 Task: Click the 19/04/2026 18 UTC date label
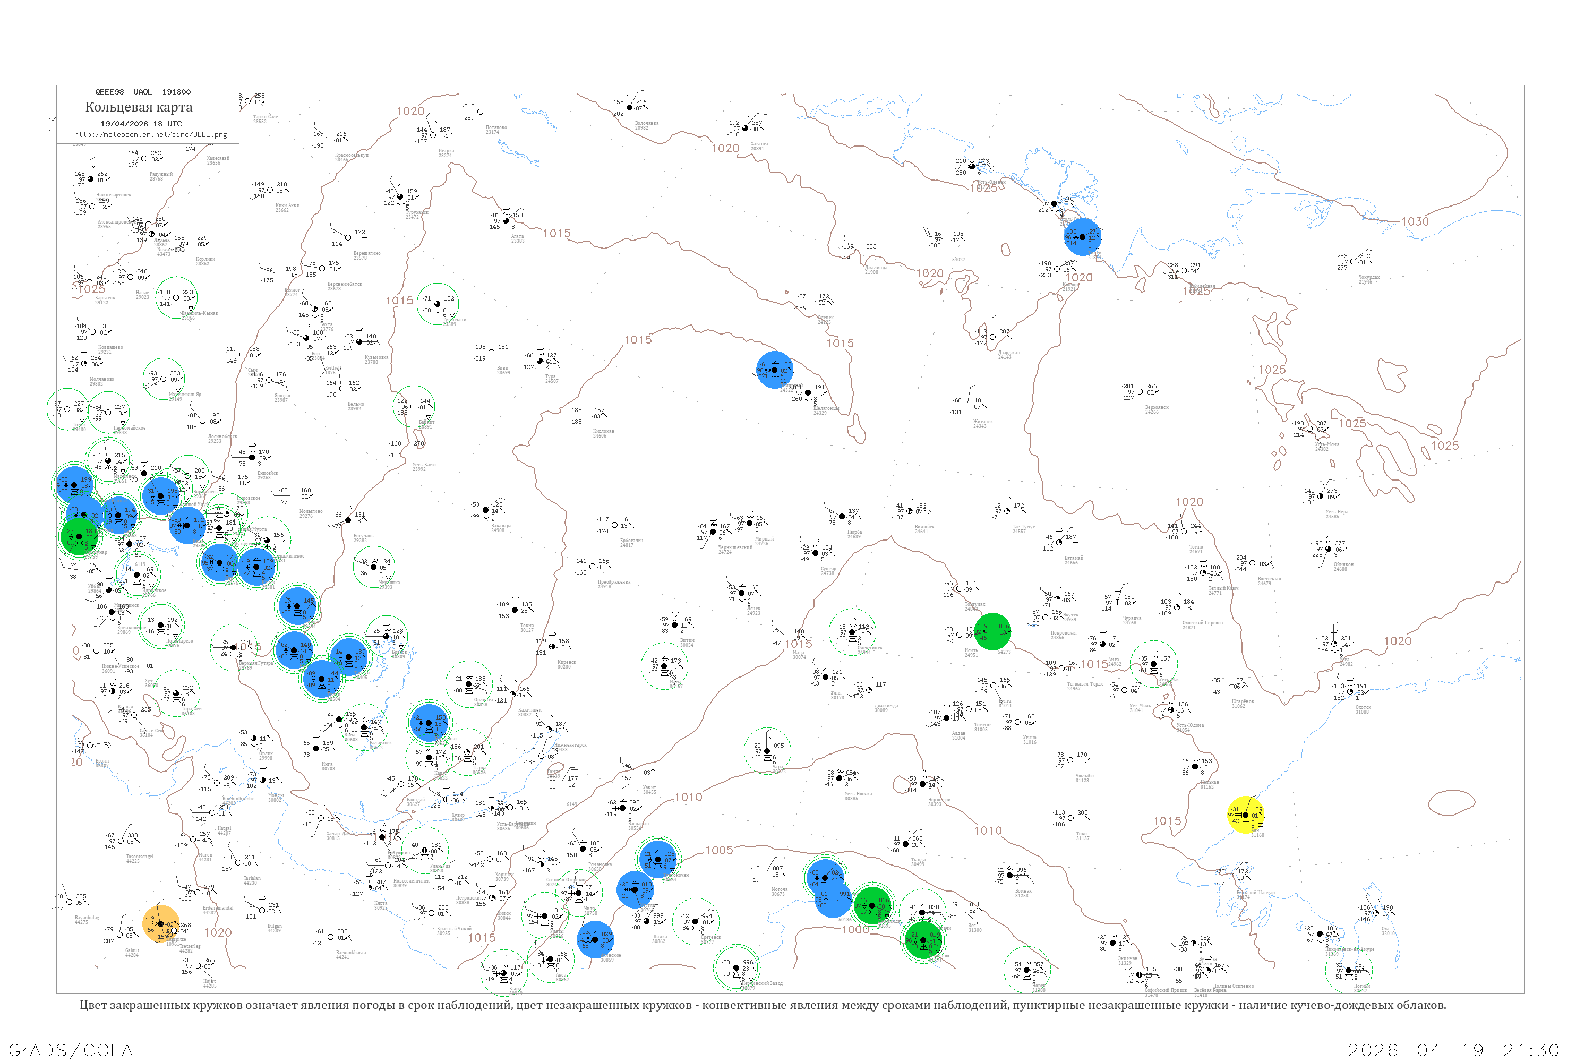(141, 123)
